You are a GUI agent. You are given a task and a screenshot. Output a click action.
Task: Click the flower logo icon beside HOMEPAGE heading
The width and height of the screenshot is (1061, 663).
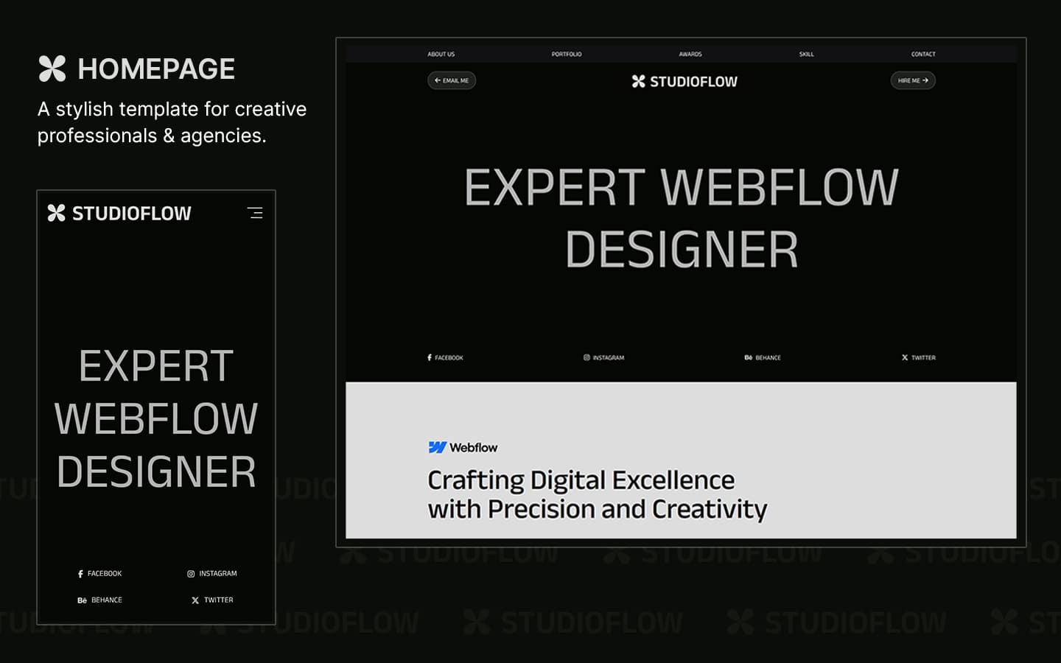[x=52, y=69]
